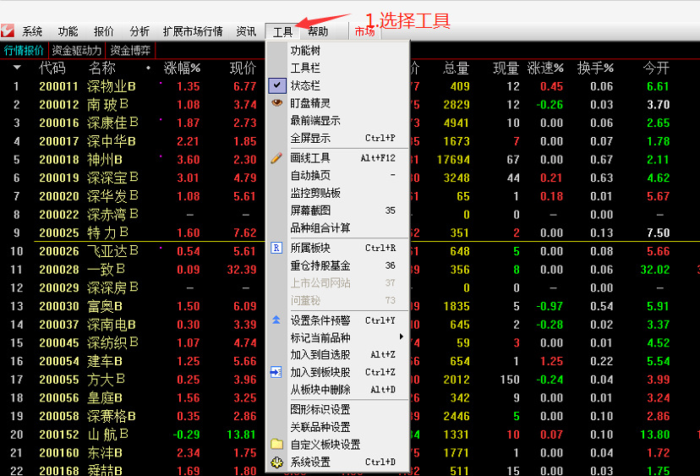Image resolution: width=700 pixels, height=476 pixels.
Task: Sort by the 现量 column header
Action: (506, 68)
